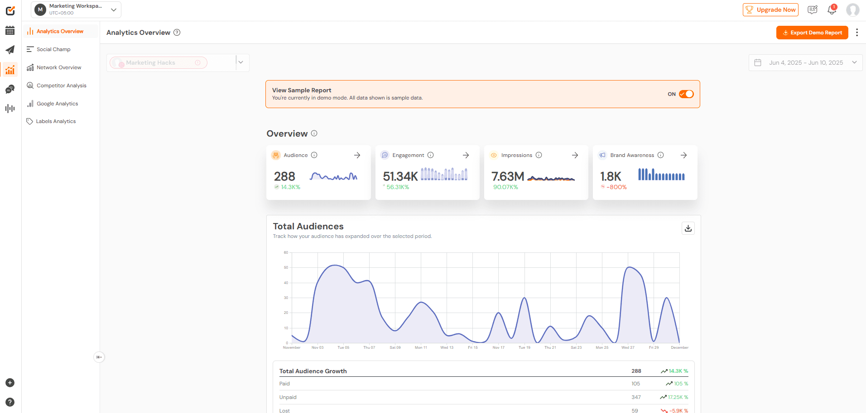Click the audio-wave icon in the sidebar

[10, 108]
